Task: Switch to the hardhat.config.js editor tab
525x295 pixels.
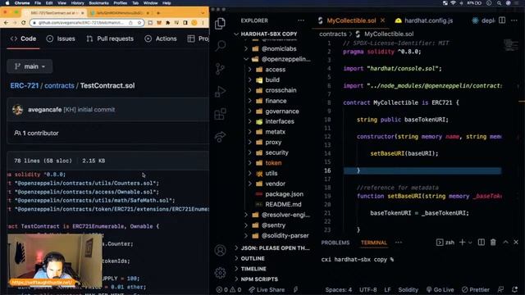Action: pos(424,20)
